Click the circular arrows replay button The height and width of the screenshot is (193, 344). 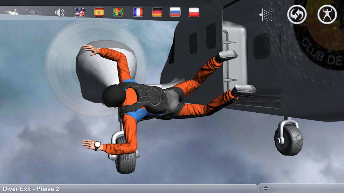click(297, 14)
